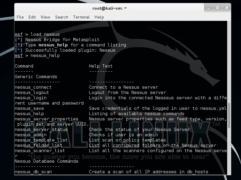Open the Edit menu
The height and width of the screenshot is (180, 241).
click(x=32, y=17)
